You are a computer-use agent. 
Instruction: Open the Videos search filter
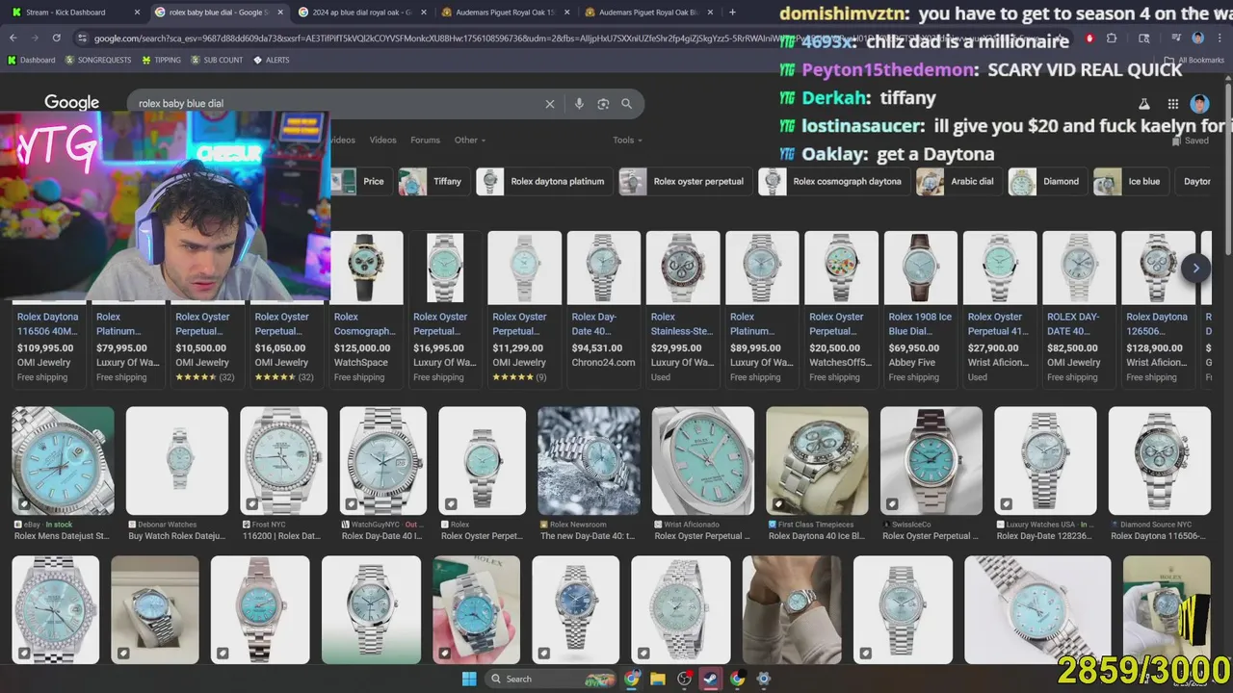click(382, 141)
